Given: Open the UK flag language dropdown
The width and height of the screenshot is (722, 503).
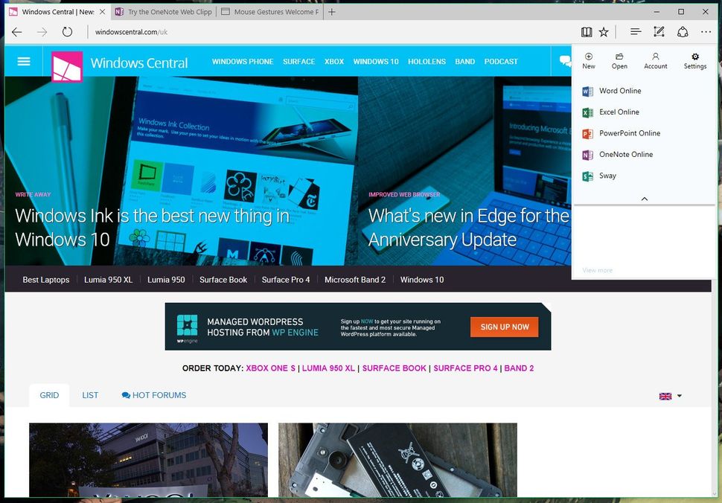Looking at the screenshot, I should pos(669,395).
